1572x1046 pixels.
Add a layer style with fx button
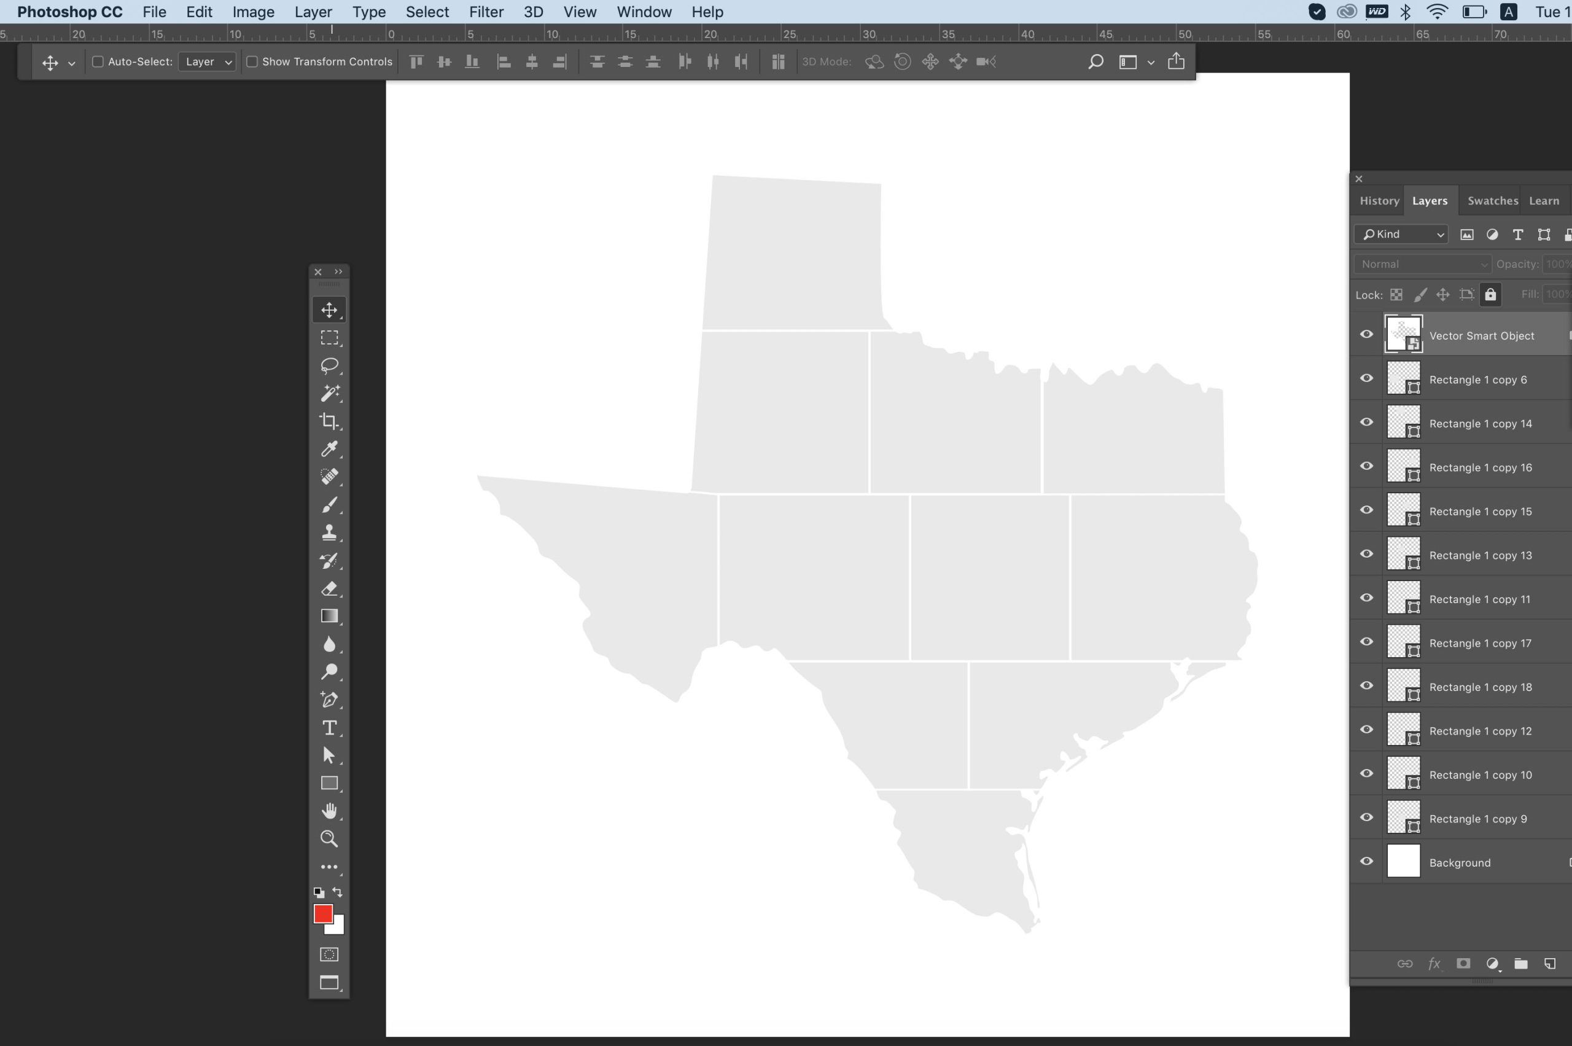point(1434,963)
